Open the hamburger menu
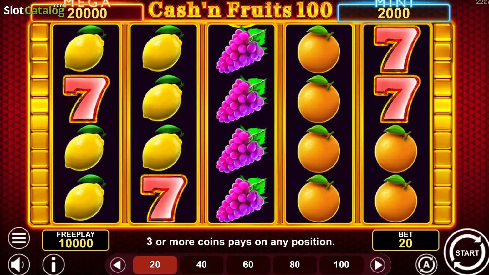 click(19, 238)
